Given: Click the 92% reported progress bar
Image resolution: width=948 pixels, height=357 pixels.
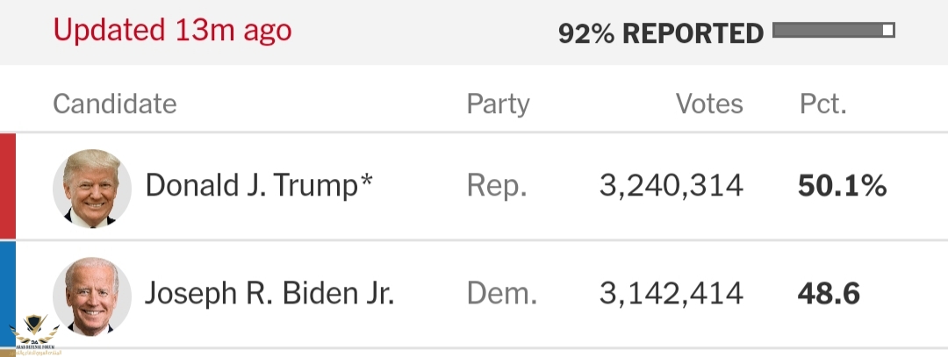Looking at the screenshot, I should (833, 32).
